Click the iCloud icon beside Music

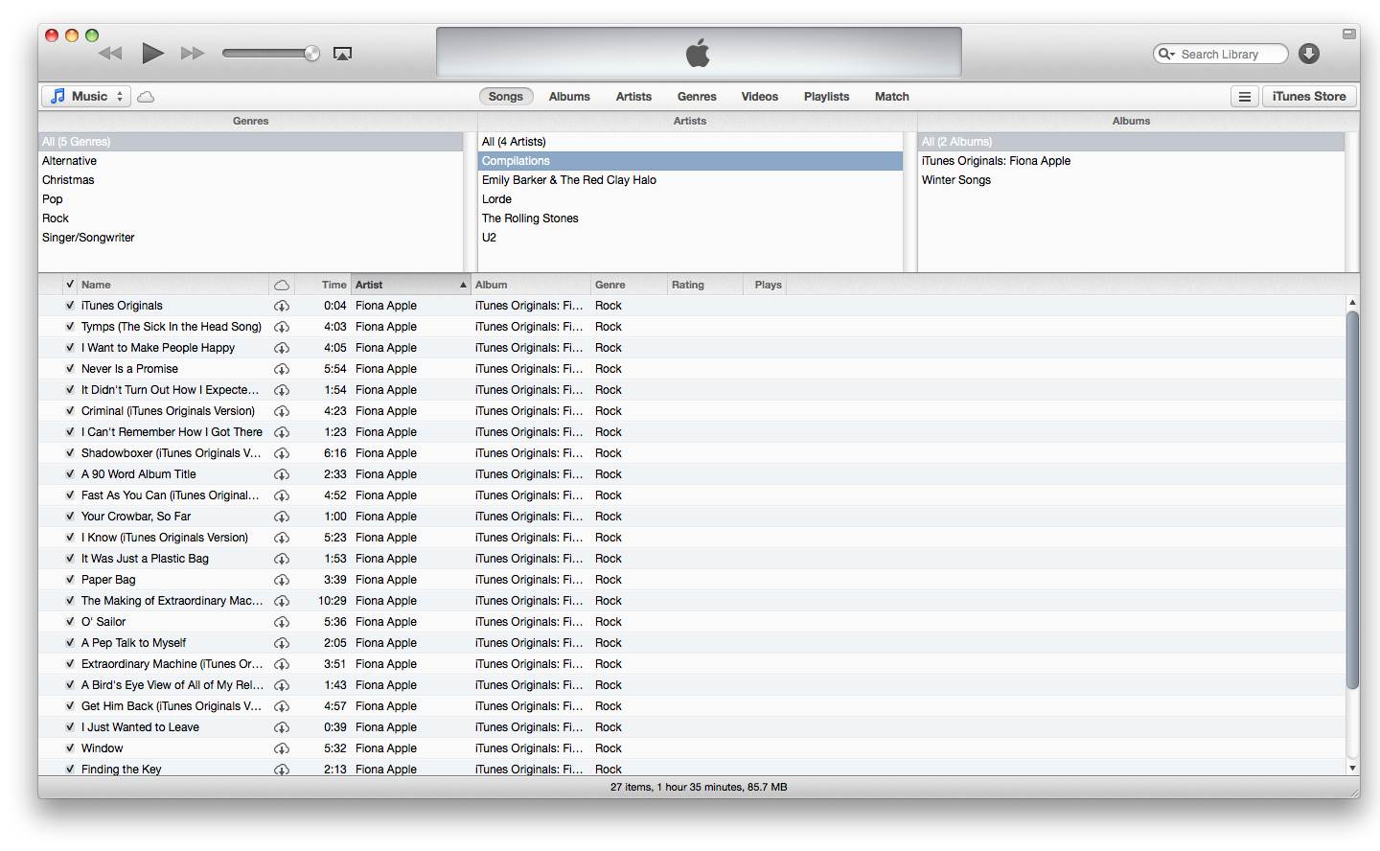pyautogui.click(x=146, y=97)
